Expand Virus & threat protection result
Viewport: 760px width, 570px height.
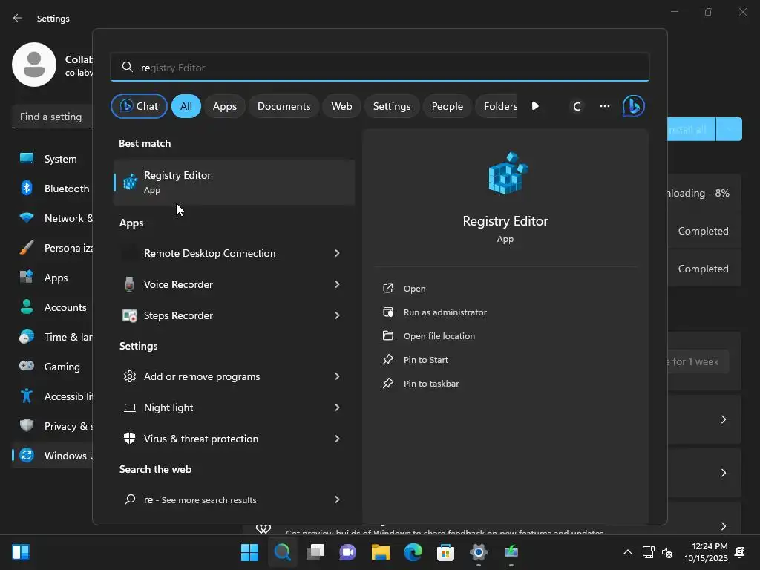click(x=337, y=439)
